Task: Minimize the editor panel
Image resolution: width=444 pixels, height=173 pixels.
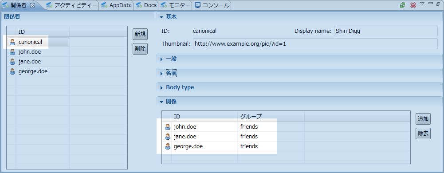Action: pos(431,3)
